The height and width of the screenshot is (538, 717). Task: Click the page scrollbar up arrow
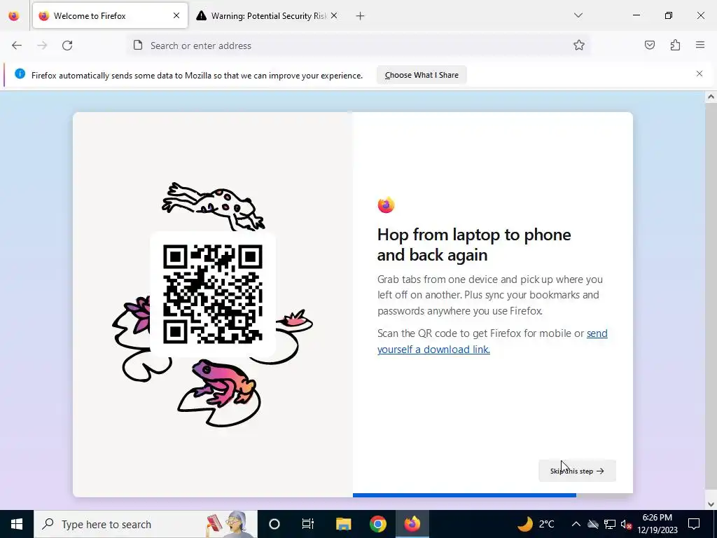click(x=711, y=97)
